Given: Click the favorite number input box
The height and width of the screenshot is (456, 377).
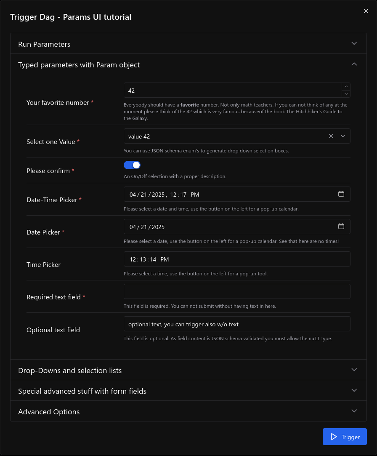Looking at the screenshot, I should point(231,90).
